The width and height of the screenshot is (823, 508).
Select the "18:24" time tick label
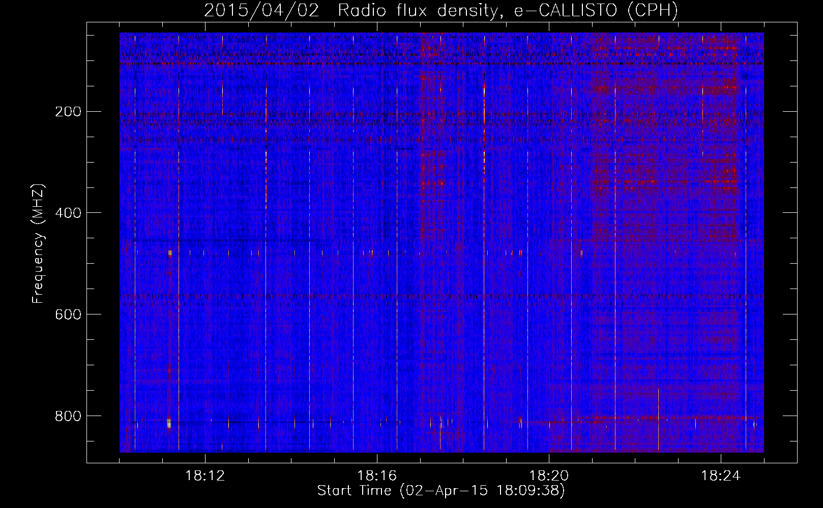[x=721, y=476]
